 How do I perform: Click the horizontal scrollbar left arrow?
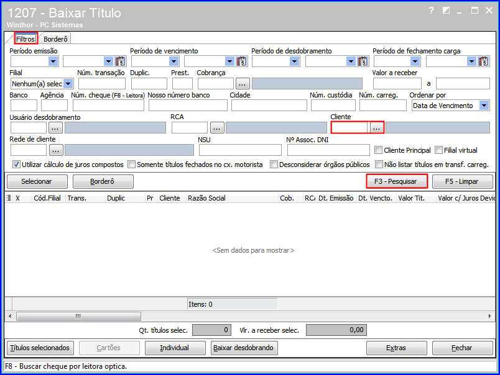[x=10, y=316]
